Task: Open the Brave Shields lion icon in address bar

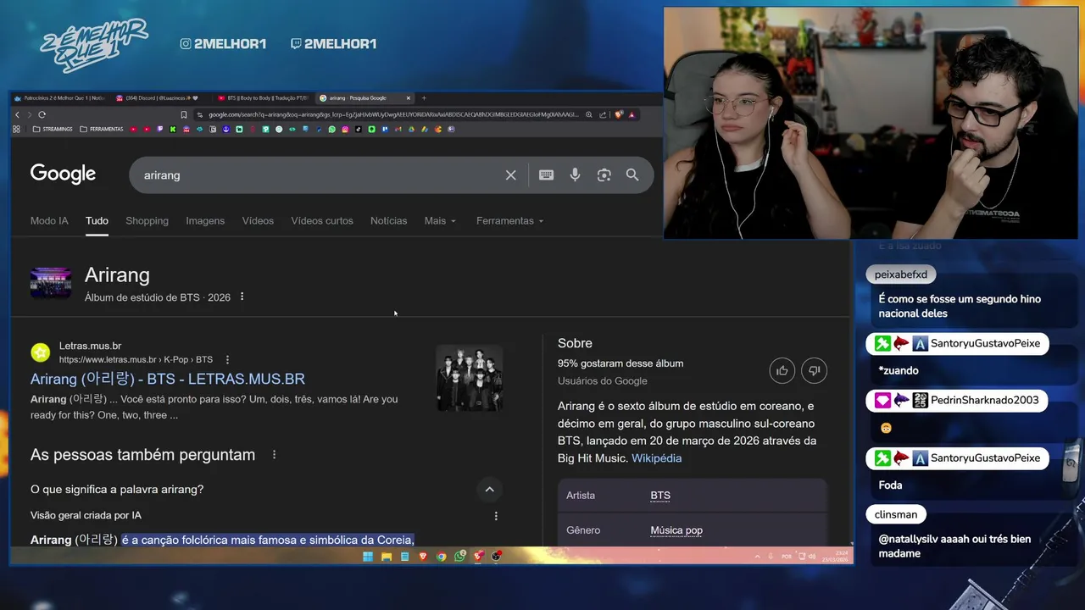Action: (618, 114)
